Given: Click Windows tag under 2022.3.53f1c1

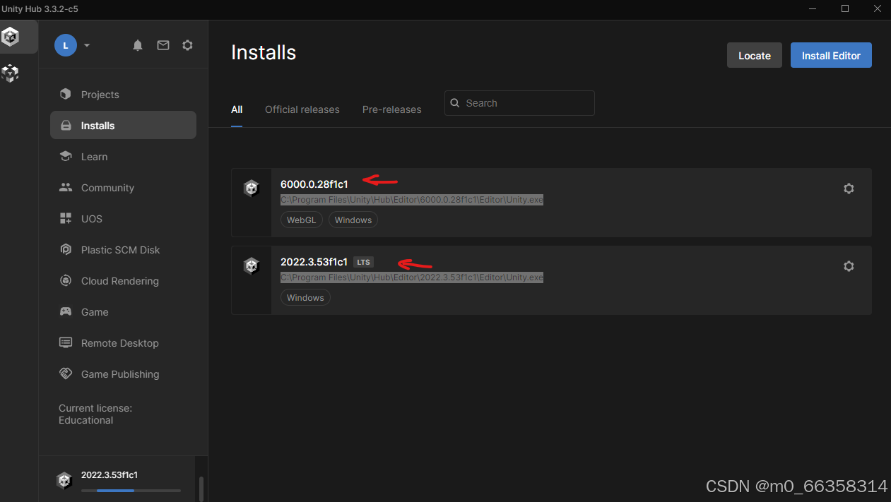Looking at the screenshot, I should pyautogui.click(x=305, y=298).
